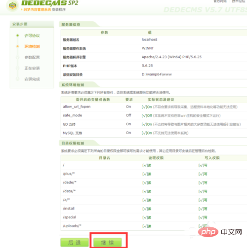Click the read permission for /special
This screenshot has height=248, width=247.
pyautogui.click(x=147, y=217)
